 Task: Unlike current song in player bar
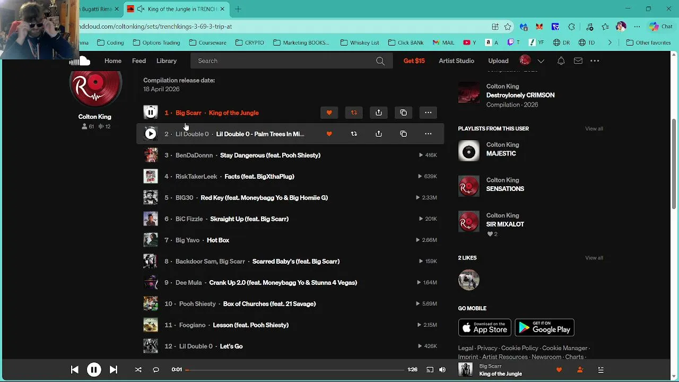tap(559, 370)
